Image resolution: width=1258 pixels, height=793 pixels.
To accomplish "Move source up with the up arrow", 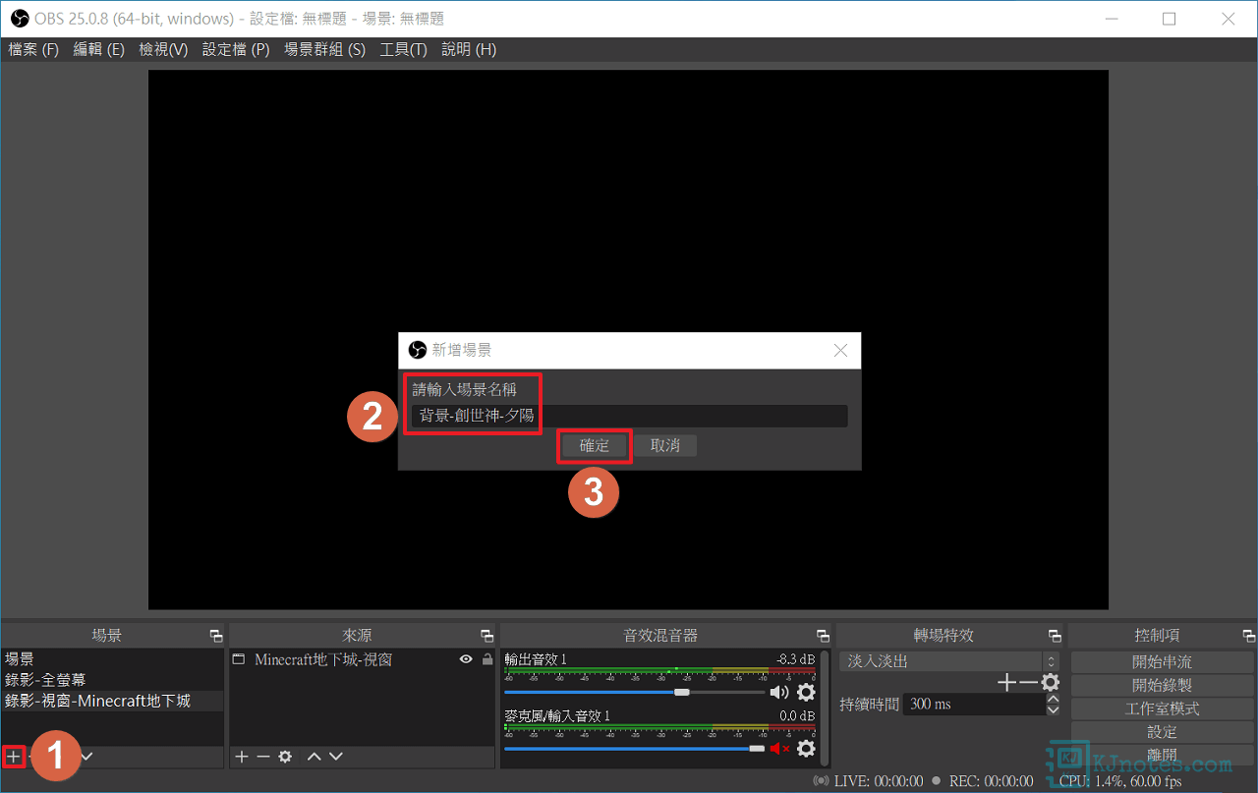I will [314, 757].
